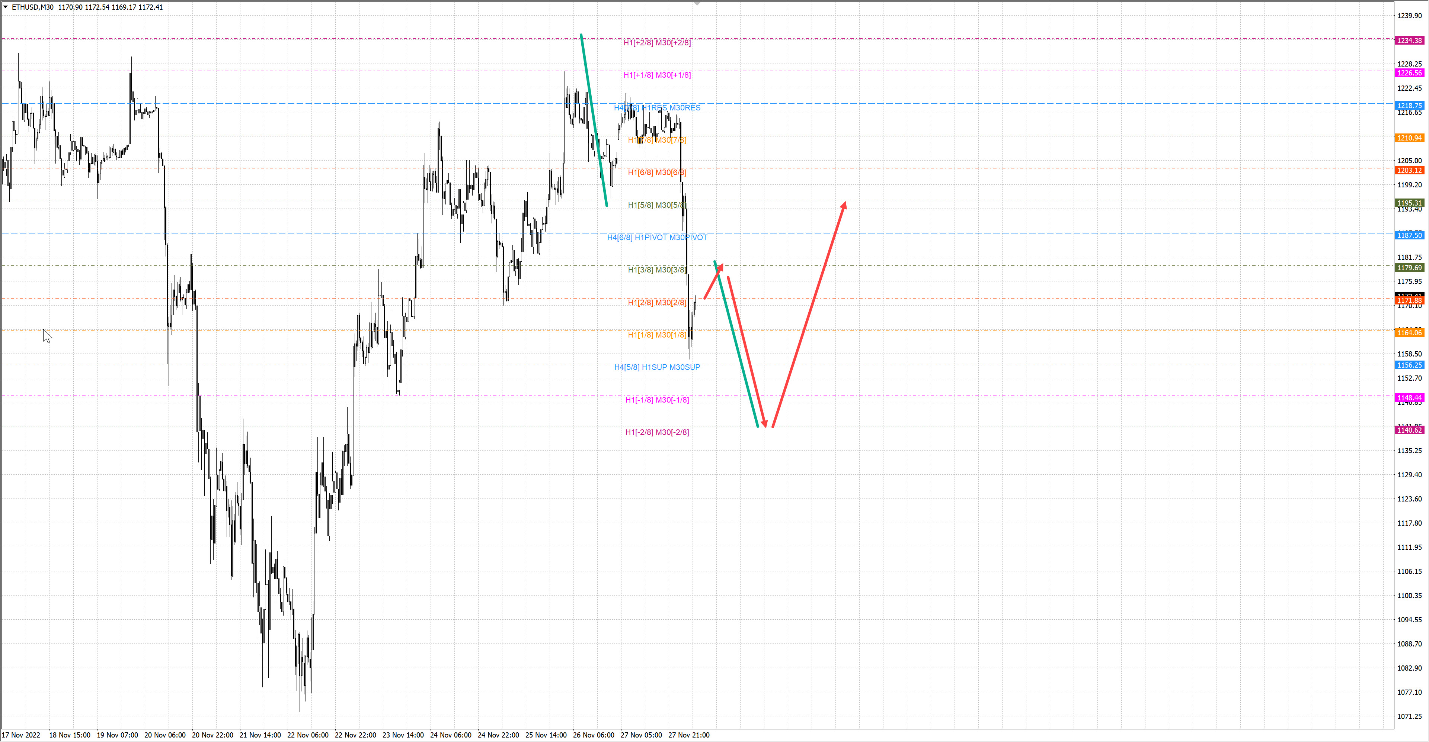Select the H1[+2/8] M30[+2/8] level label
This screenshot has width=1429, height=742.
(x=657, y=43)
